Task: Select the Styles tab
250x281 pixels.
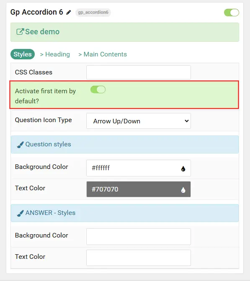Action: 23,54
